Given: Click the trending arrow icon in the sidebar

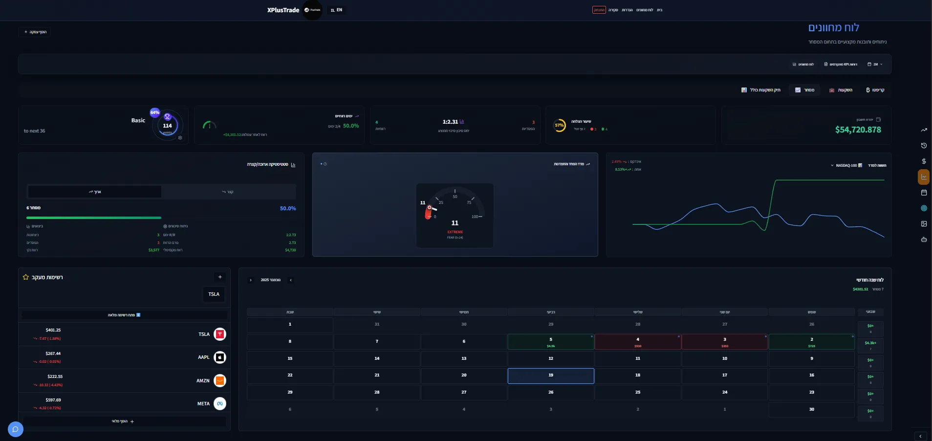Looking at the screenshot, I should click(x=924, y=130).
